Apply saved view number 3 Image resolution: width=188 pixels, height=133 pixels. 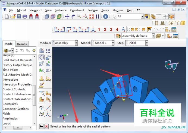pyautogui.click(x=111, y=30)
